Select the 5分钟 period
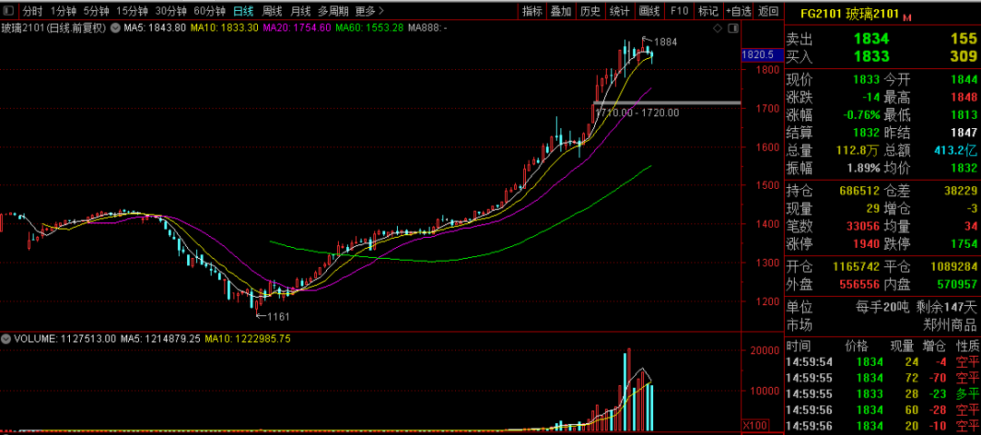981x435 pixels. click(96, 11)
